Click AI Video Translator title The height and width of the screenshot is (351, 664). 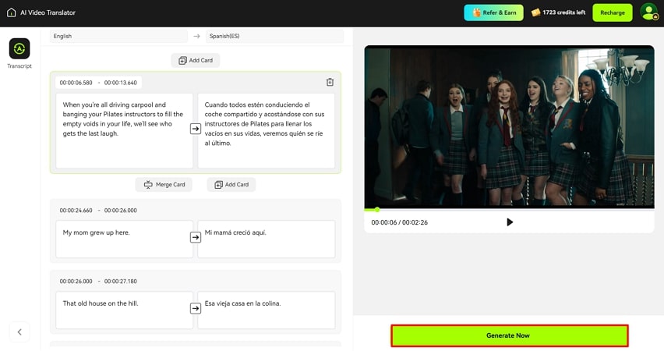click(x=48, y=12)
